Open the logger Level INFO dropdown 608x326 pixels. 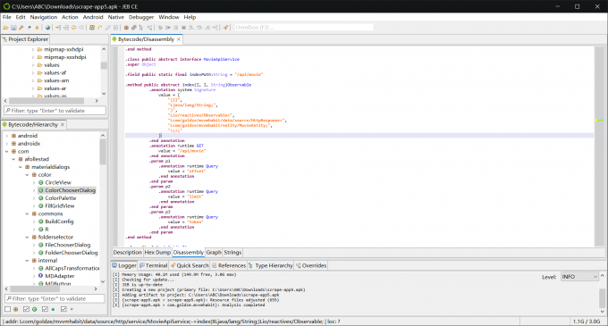click(x=579, y=277)
